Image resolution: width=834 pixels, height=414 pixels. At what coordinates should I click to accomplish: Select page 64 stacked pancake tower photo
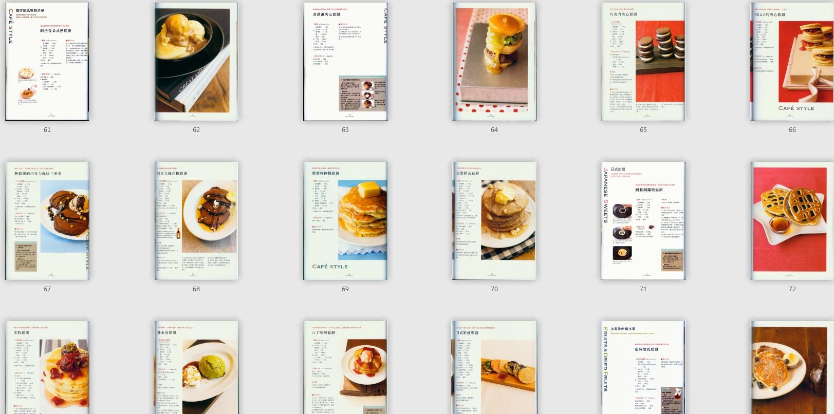(494, 62)
